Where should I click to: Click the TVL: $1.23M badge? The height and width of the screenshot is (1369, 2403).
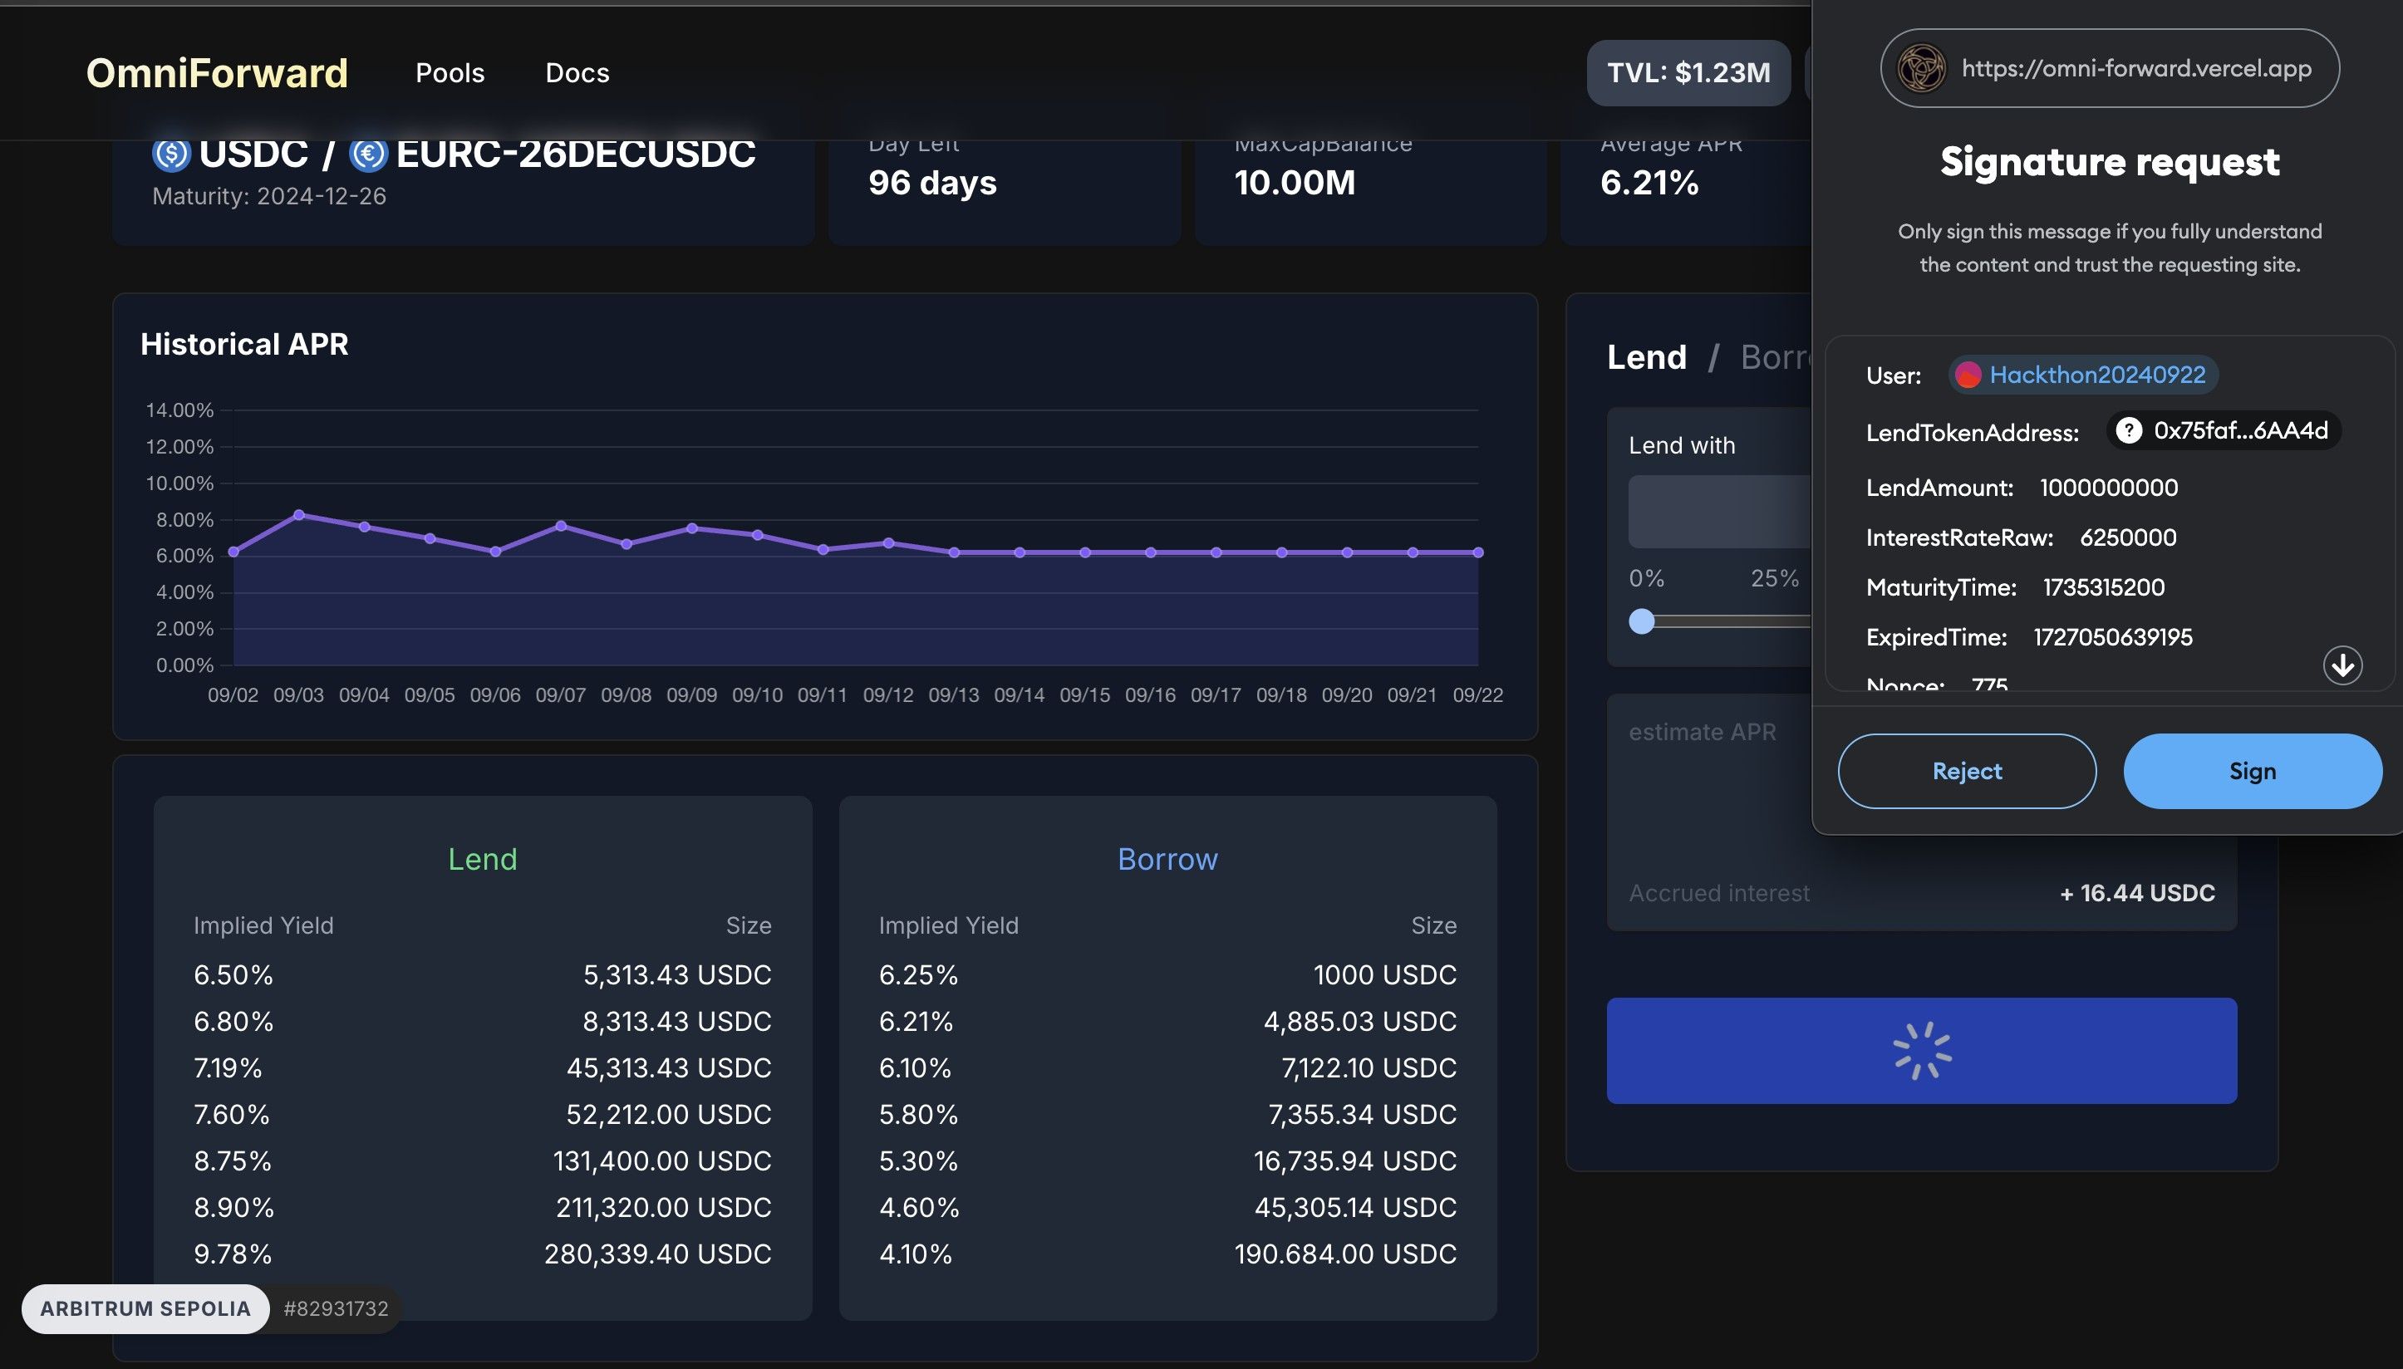(1688, 72)
